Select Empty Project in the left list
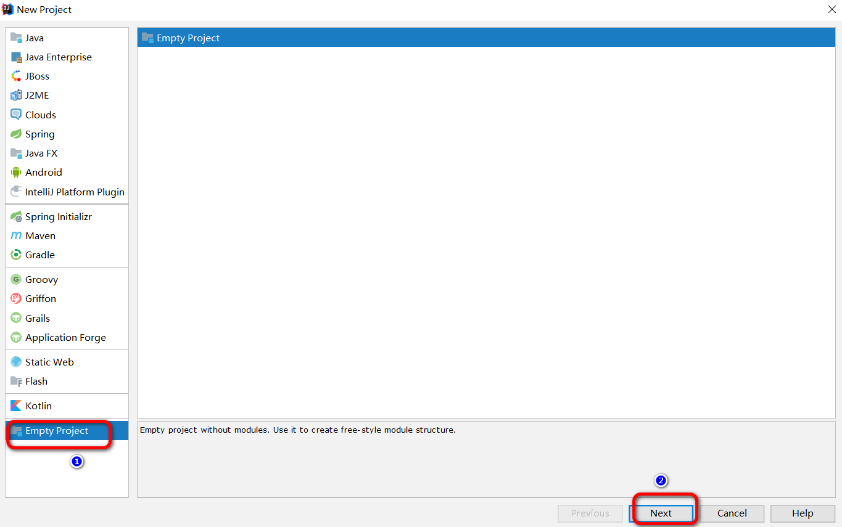This screenshot has height=527, width=842. (67, 430)
